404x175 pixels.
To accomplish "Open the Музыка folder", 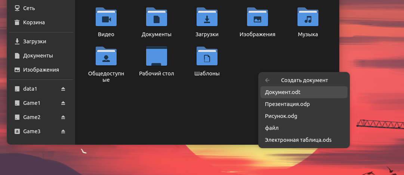I will click(308, 17).
